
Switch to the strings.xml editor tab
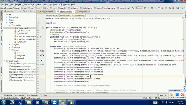pyautogui.click(x=83, y=11)
